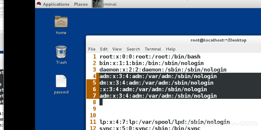Viewport: 261px width, 130px height.
Task: Open the Trash desktop icon
Action: point(61,52)
